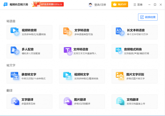This screenshot has width=165, height=116.
Task: Click the 登录/注册 login link
Action: tap(100, 5)
